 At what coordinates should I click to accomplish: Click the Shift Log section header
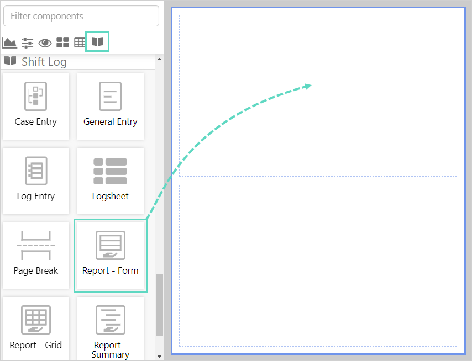pyautogui.click(x=78, y=62)
